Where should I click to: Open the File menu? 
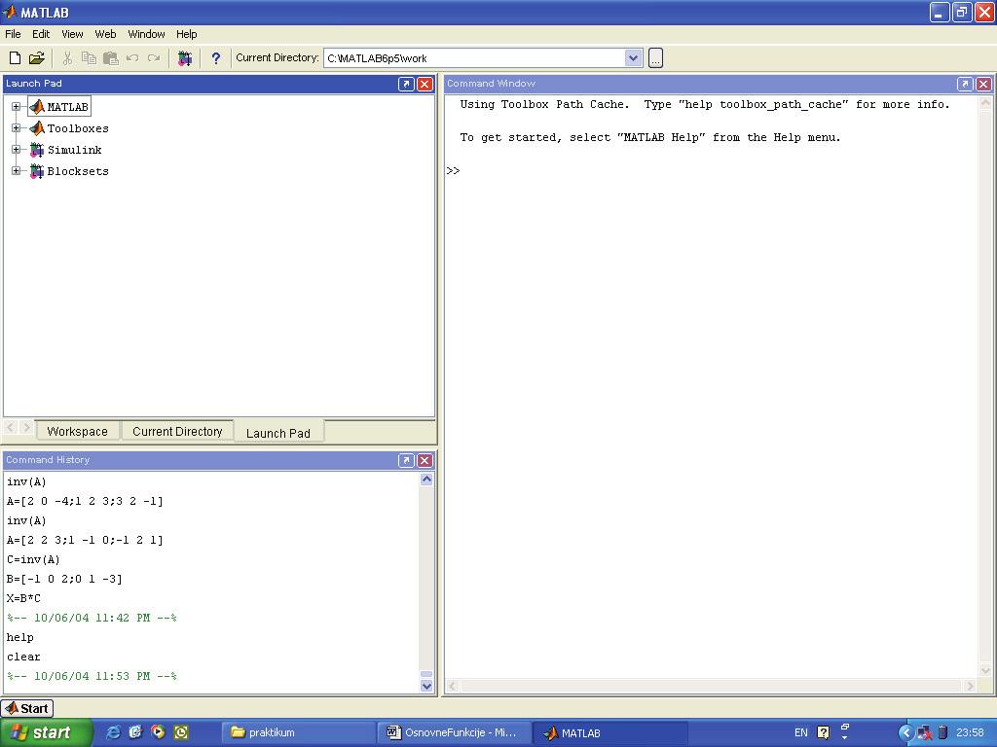click(x=13, y=34)
